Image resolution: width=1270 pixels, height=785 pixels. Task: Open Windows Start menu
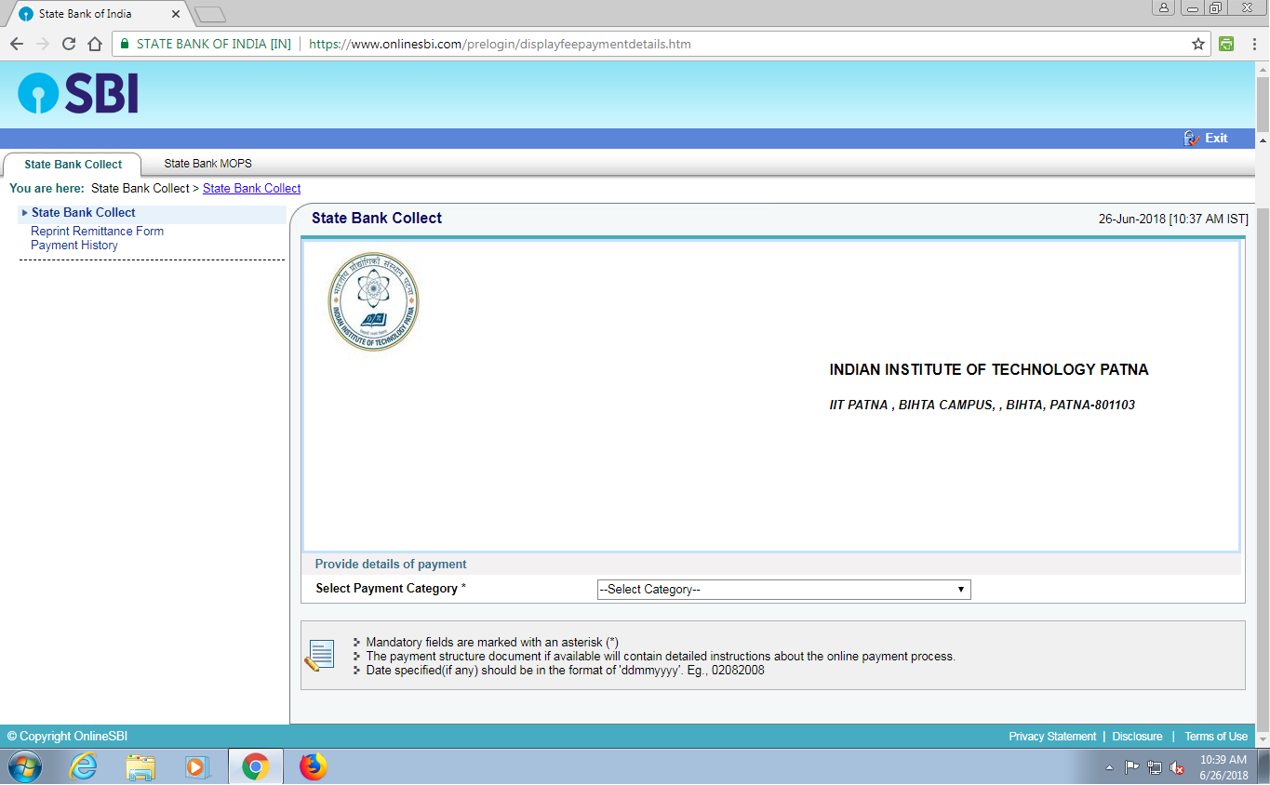click(x=25, y=766)
